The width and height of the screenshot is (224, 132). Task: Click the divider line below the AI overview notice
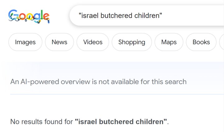point(117,94)
